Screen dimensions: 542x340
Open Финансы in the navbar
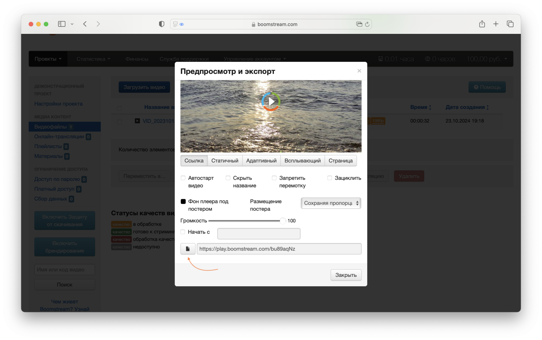pos(137,59)
